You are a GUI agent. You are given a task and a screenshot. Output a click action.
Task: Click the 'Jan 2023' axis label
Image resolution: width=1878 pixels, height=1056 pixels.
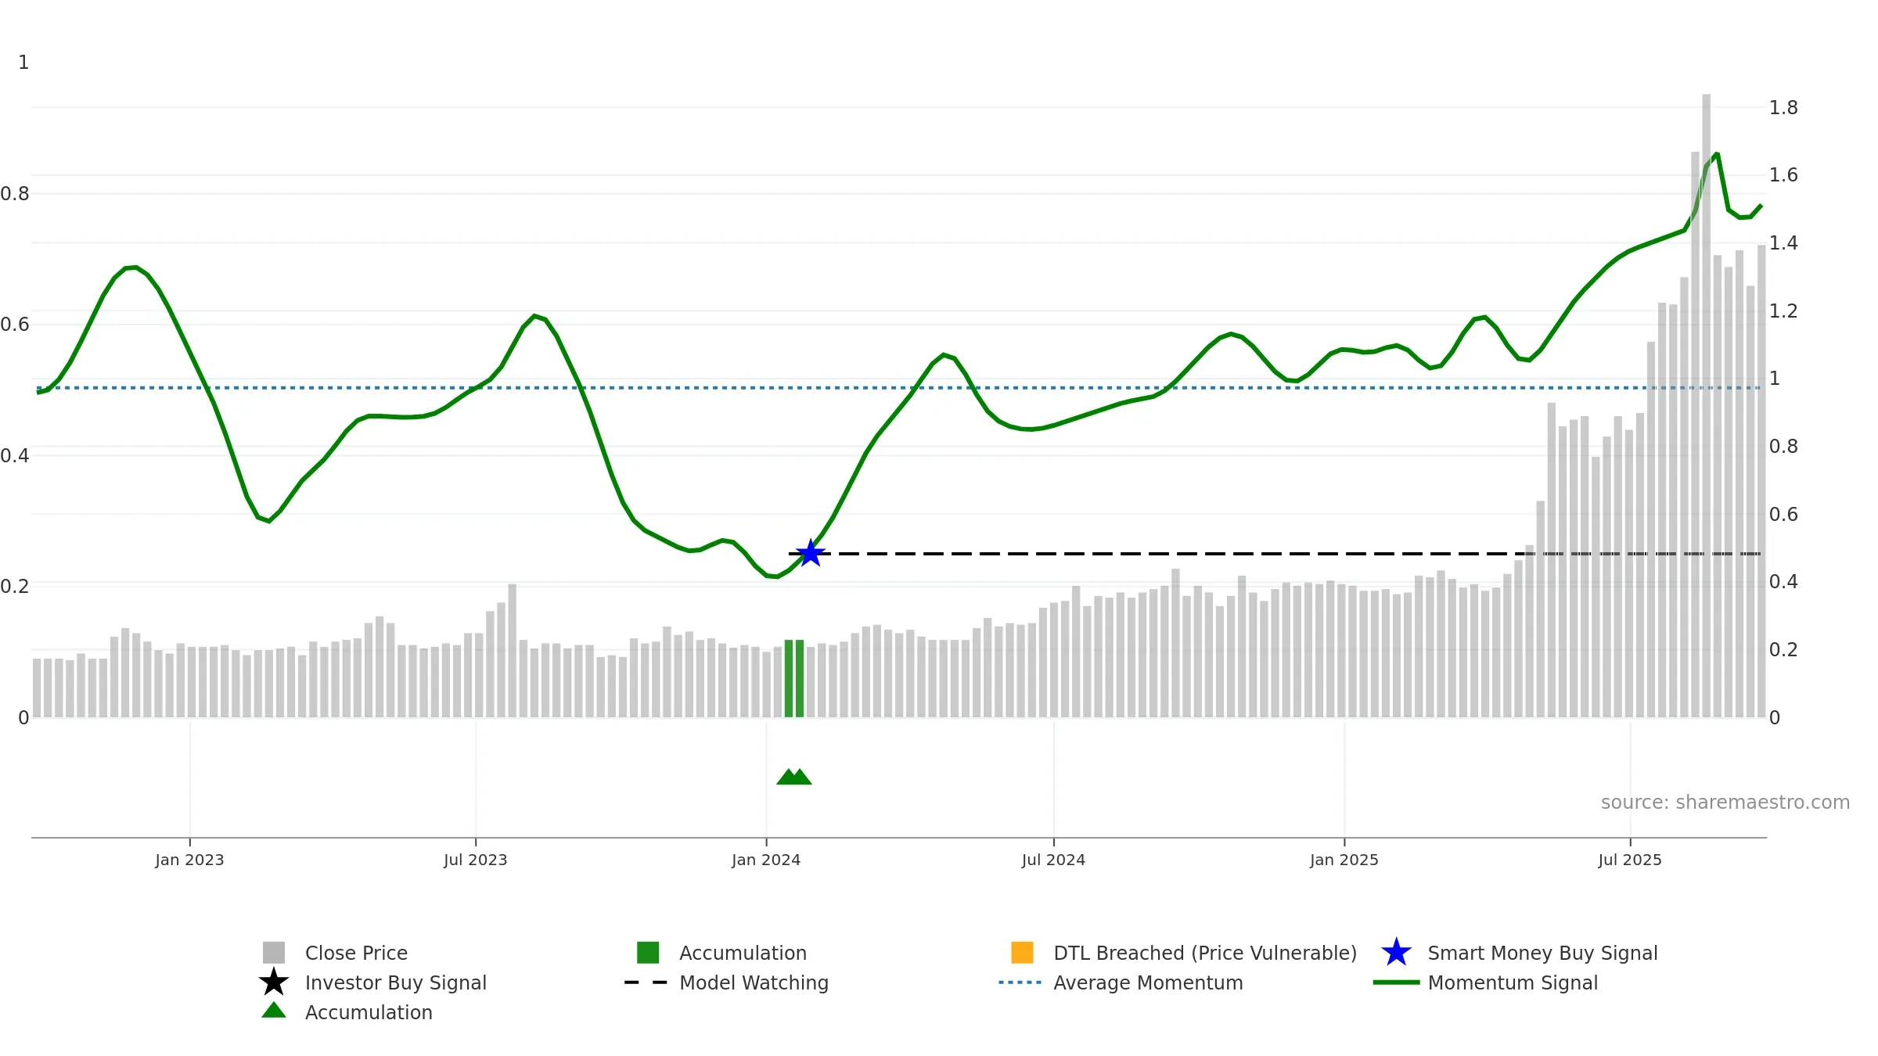pyautogui.click(x=189, y=860)
